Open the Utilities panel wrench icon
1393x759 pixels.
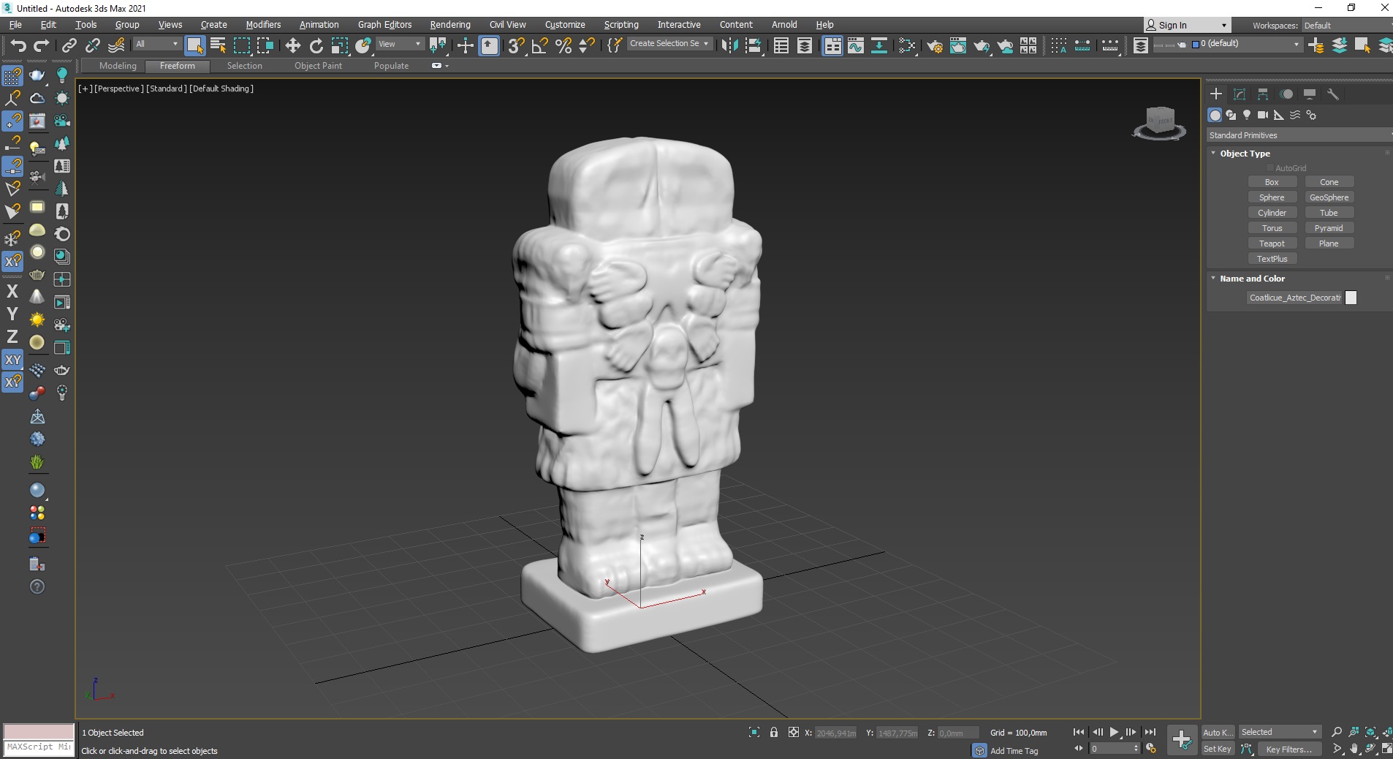[x=1333, y=94]
